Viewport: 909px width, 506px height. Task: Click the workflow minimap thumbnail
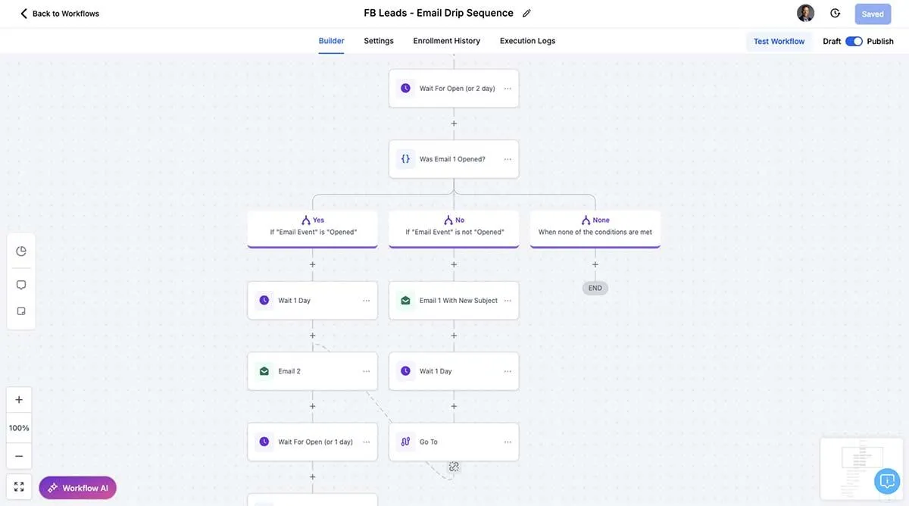(861, 469)
